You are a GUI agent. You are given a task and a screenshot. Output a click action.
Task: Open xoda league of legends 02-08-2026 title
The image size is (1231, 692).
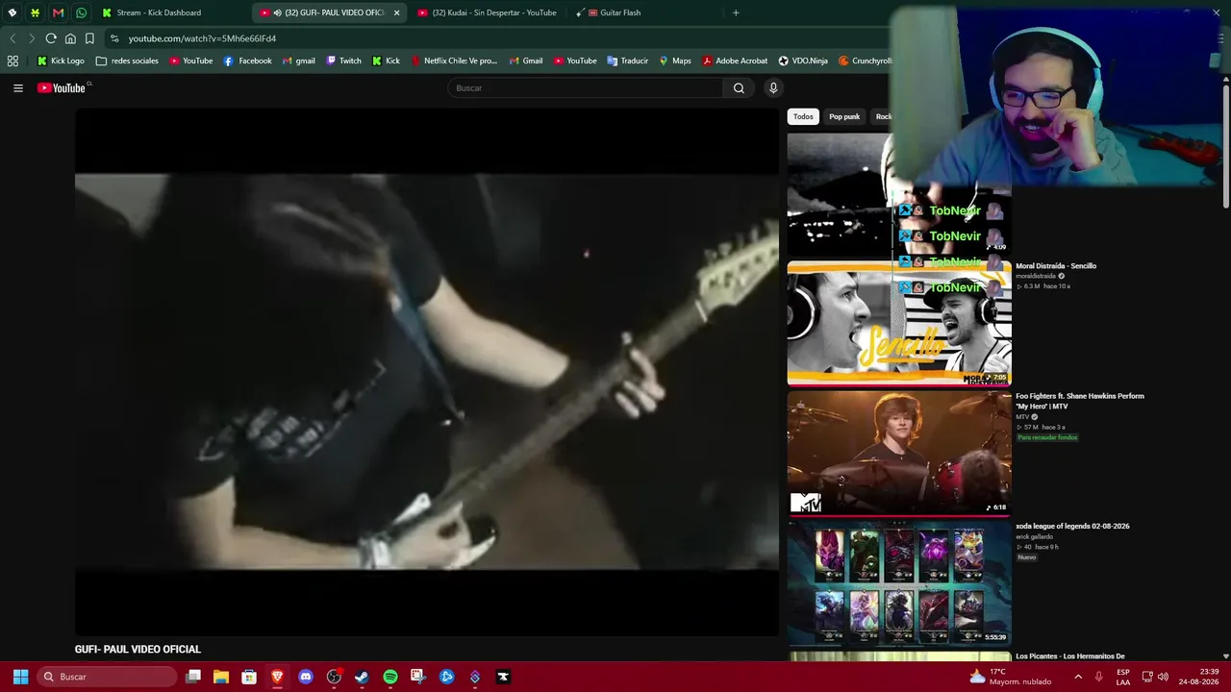point(1072,527)
